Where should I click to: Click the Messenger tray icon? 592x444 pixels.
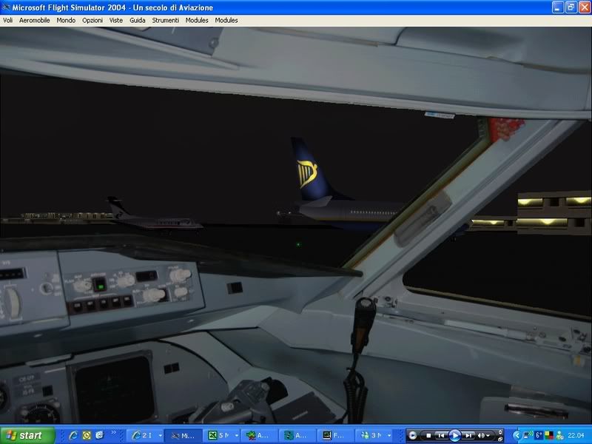(559, 435)
